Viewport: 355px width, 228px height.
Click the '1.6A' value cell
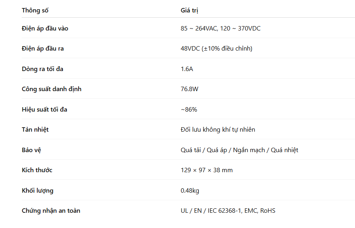click(x=187, y=69)
